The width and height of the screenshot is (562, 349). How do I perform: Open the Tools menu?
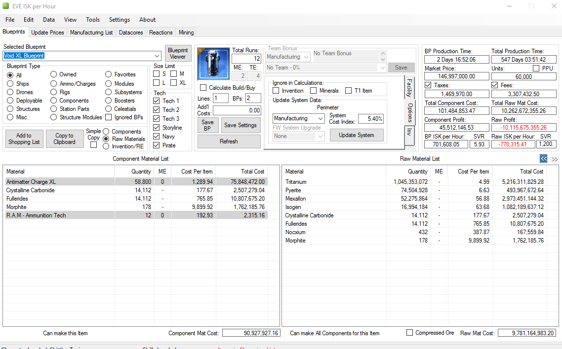[93, 20]
